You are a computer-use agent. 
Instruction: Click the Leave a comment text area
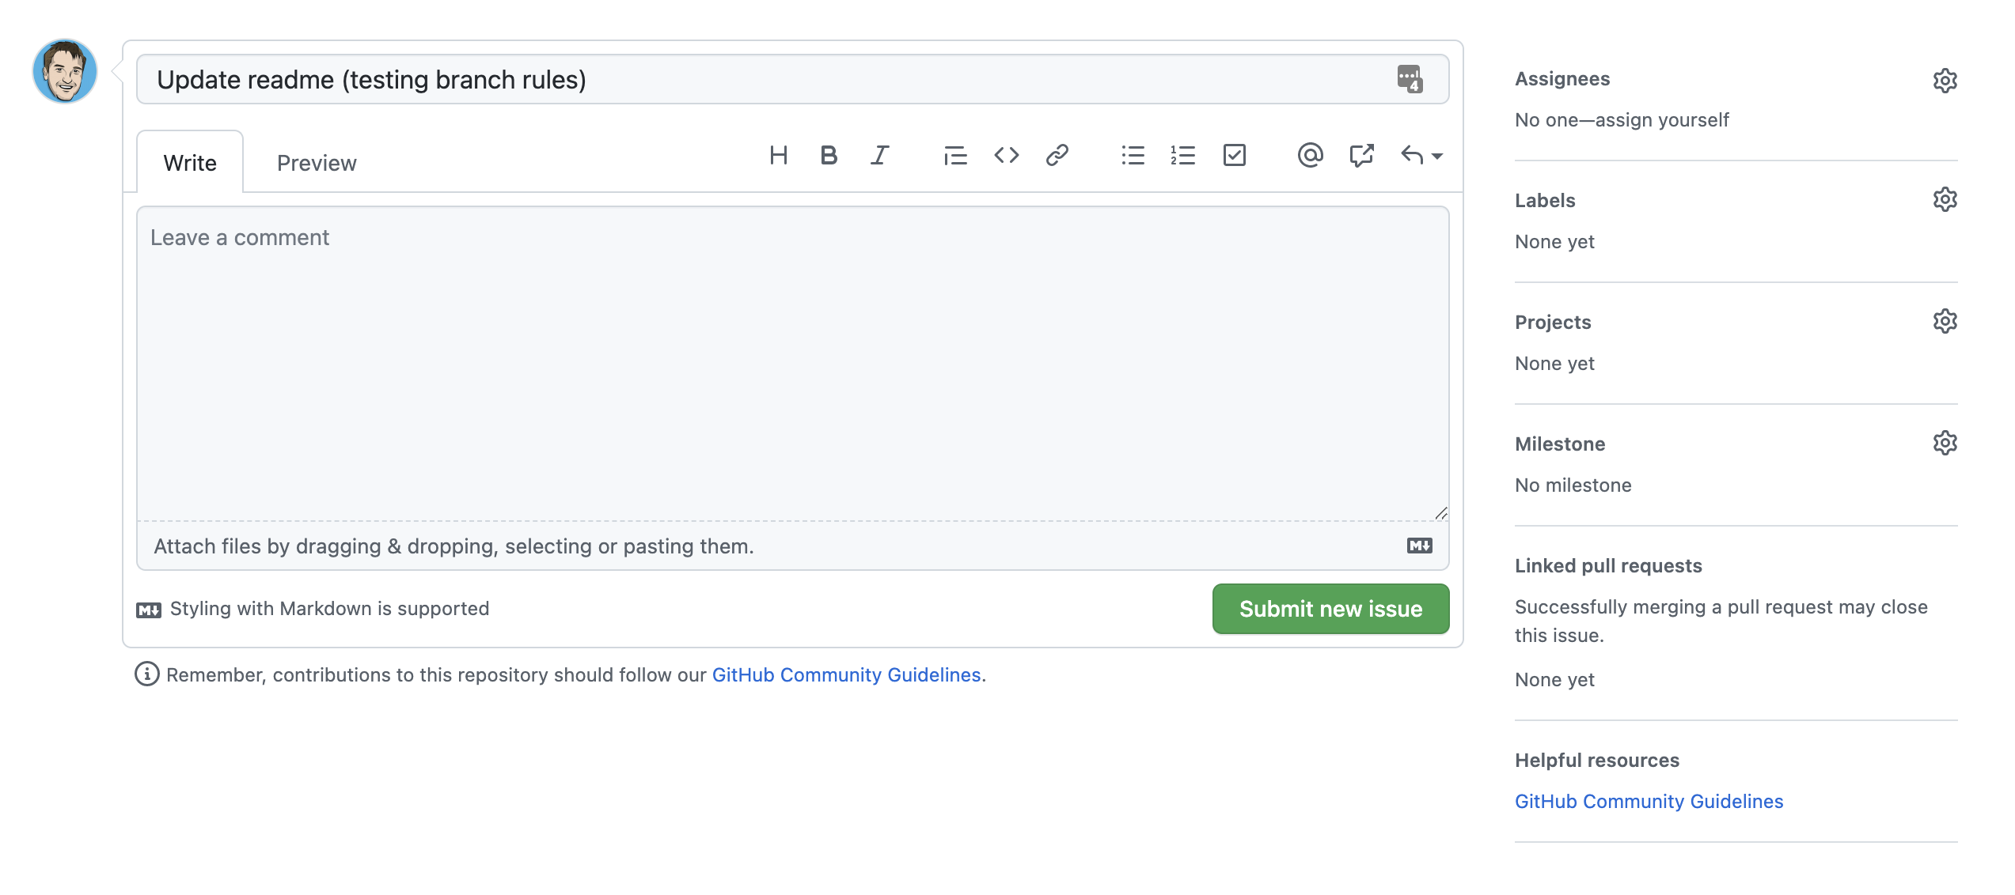[x=792, y=363]
